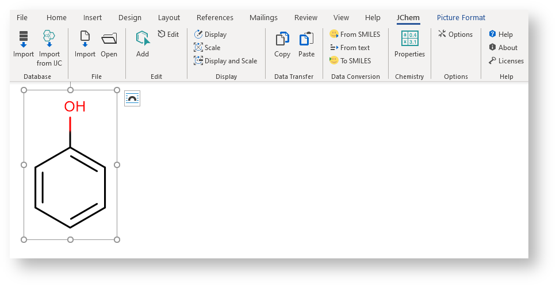556x286 pixels.
Task: Open the Licenses item in the Help group
Action: click(506, 61)
